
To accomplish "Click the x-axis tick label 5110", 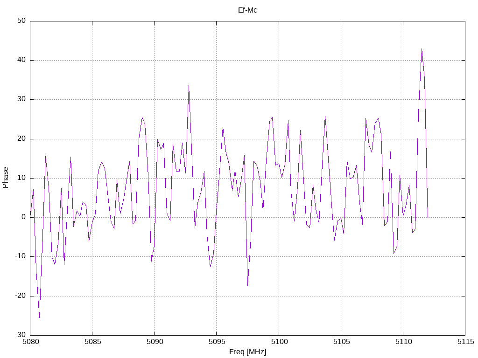I will click(404, 342).
